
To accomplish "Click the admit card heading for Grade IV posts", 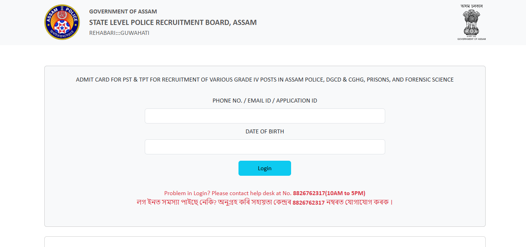I will point(265,79).
